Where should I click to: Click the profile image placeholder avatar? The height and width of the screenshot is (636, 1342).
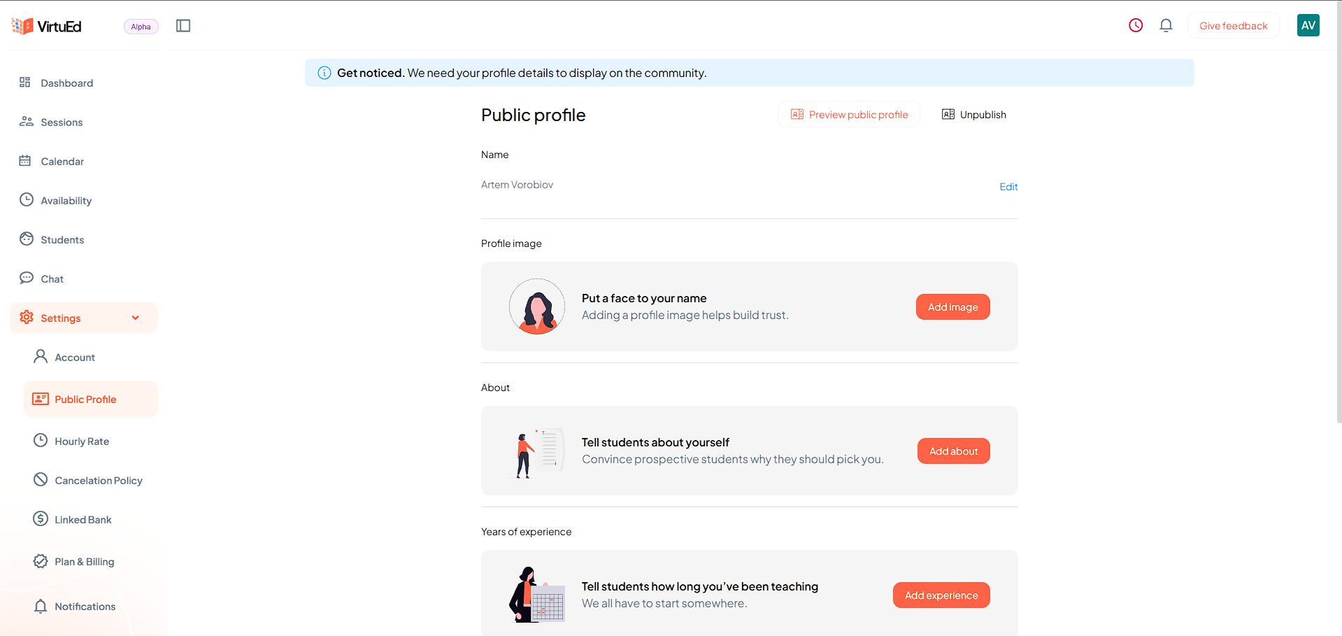pos(537,306)
